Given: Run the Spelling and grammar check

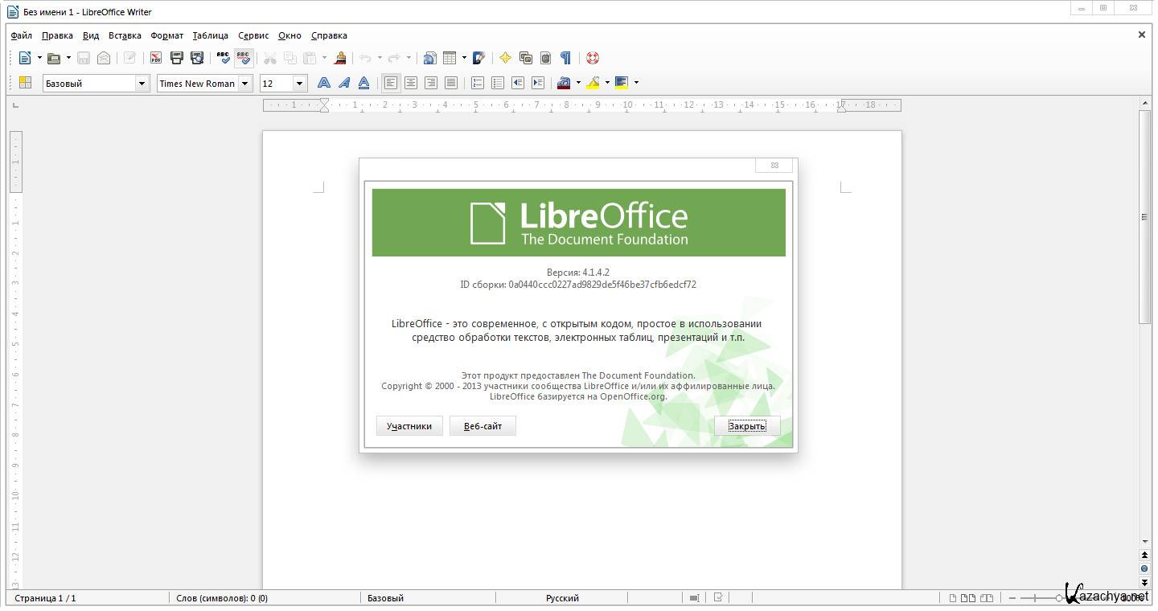Looking at the screenshot, I should 224,58.
